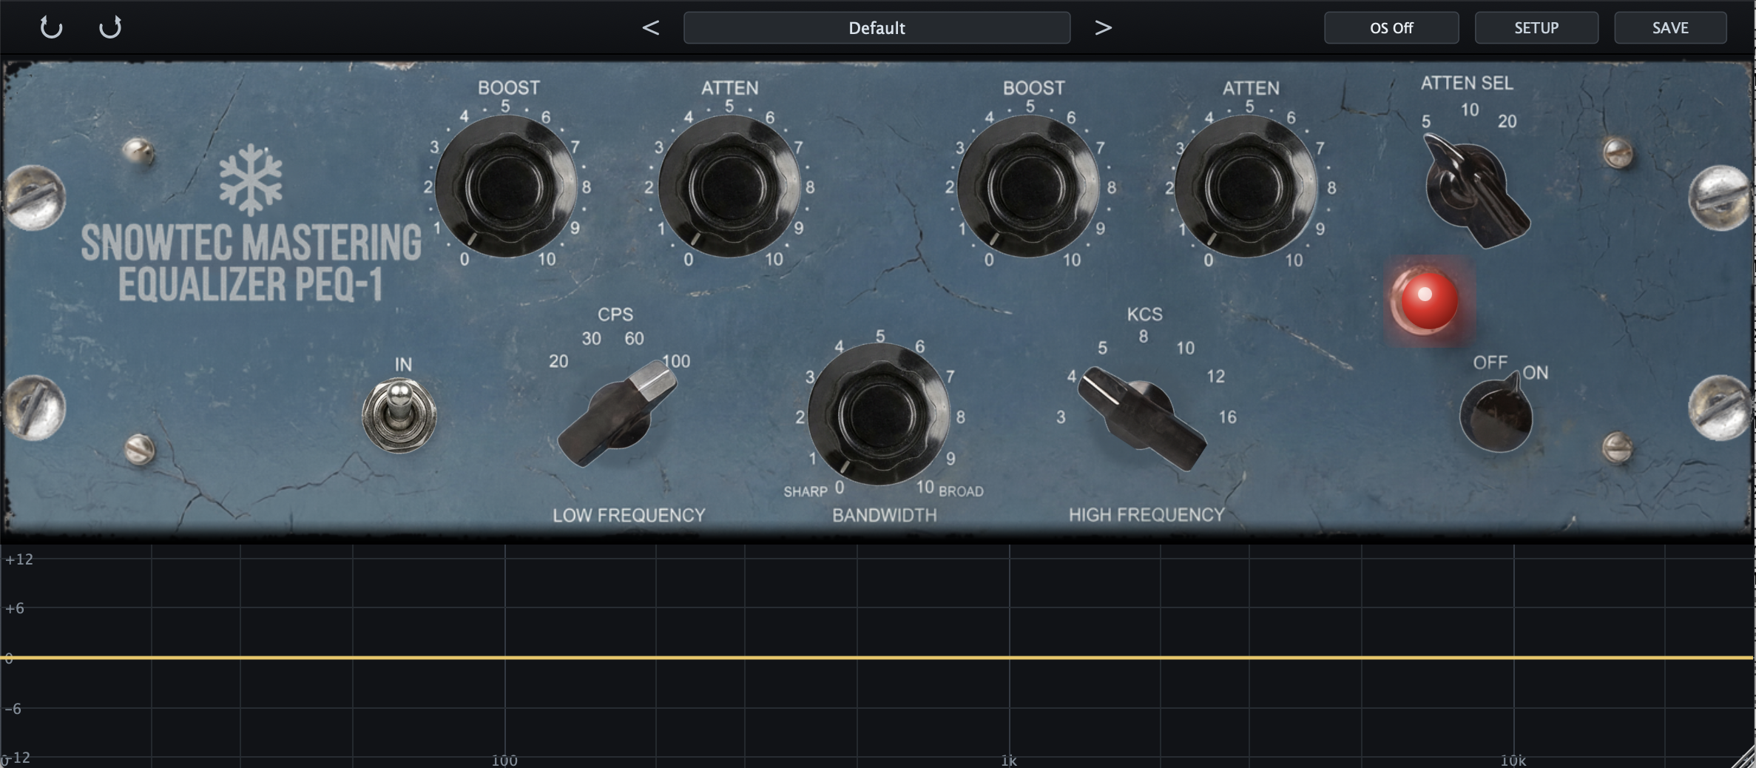This screenshot has width=1756, height=768.
Task: Go to next preset with right arrow
Action: [1103, 28]
